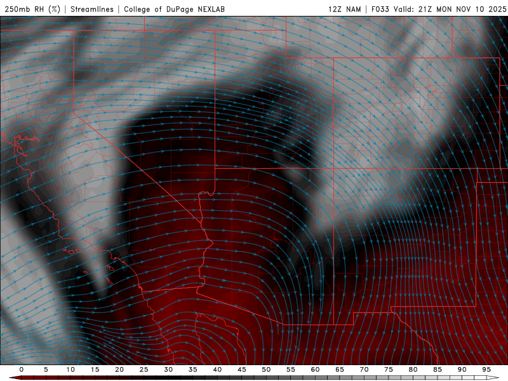Click the '50' value on the color scale

click(266, 370)
